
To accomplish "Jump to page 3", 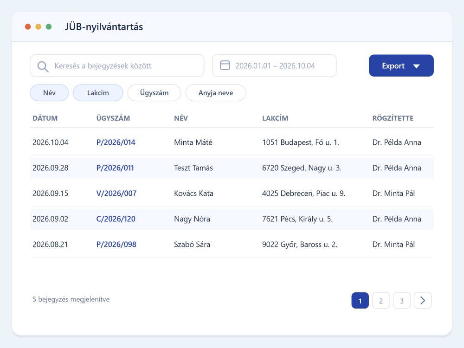I will click(402, 300).
